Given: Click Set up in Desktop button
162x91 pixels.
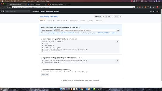Looking at the screenshot, I should [x=47, y=30].
